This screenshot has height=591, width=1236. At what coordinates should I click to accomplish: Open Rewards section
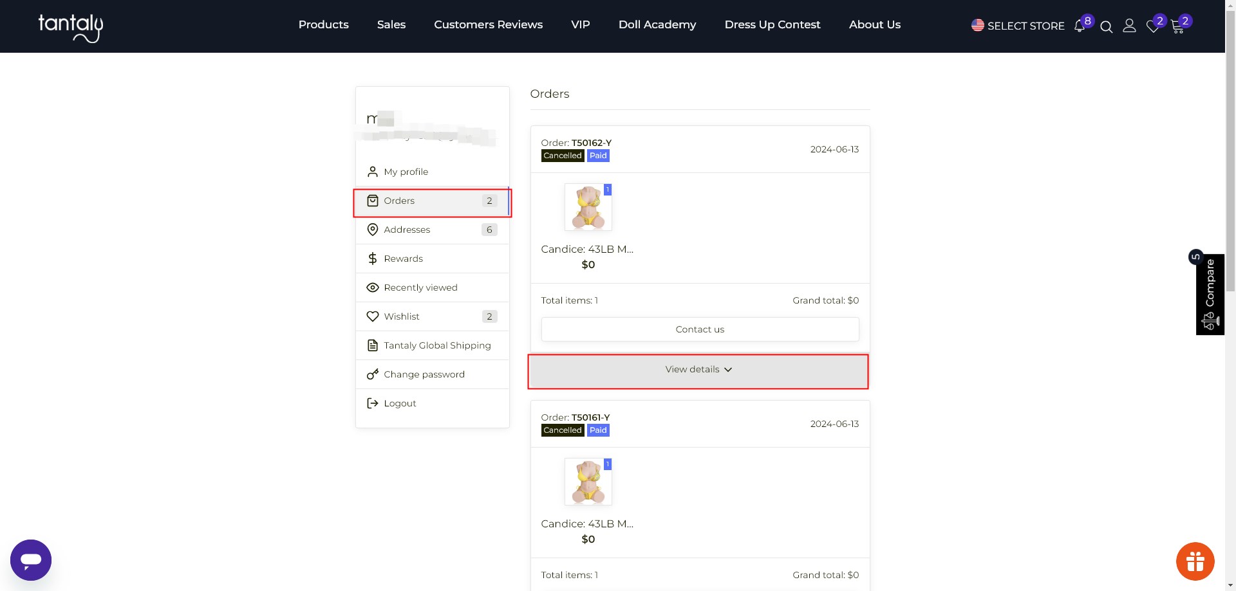[403, 259]
